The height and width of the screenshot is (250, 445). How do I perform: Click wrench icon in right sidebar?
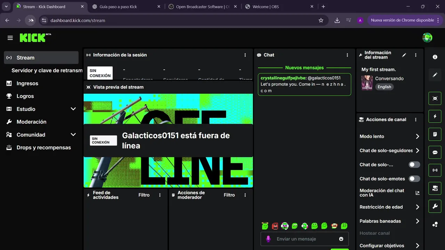point(435,206)
